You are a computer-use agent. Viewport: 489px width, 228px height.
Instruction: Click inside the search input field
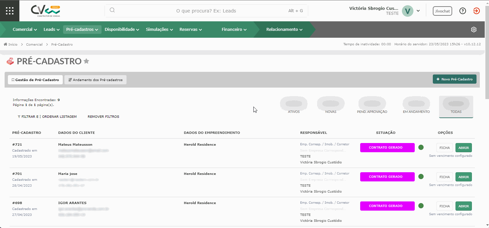(206, 10)
